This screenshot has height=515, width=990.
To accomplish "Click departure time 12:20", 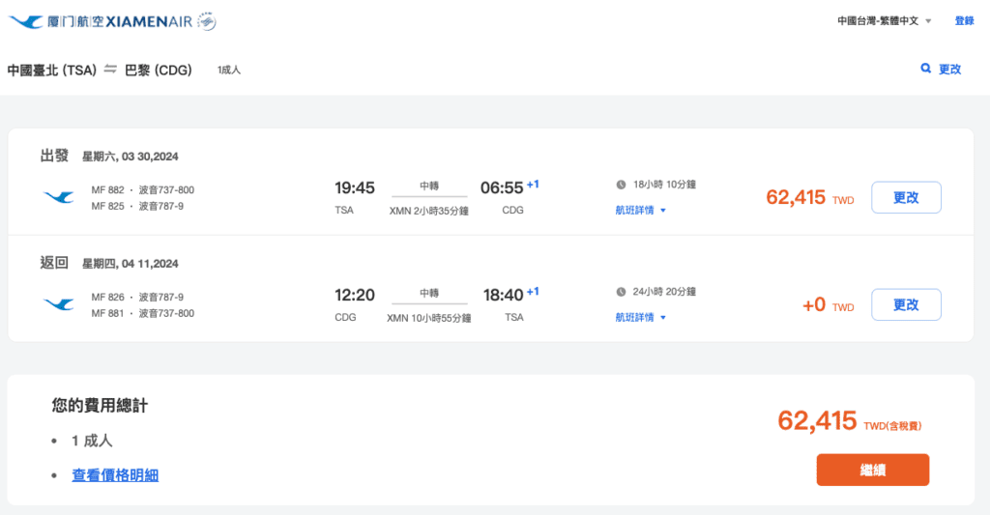I will pos(354,296).
